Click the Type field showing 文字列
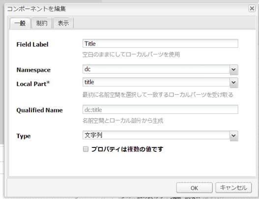Screen dimensions: 259x199 (156, 135)
